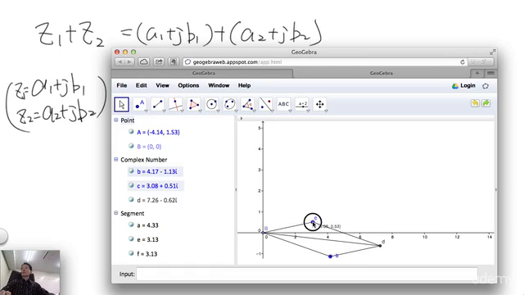Select the ABC Text tool
This screenshot has width=524, height=295.
(x=284, y=104)
